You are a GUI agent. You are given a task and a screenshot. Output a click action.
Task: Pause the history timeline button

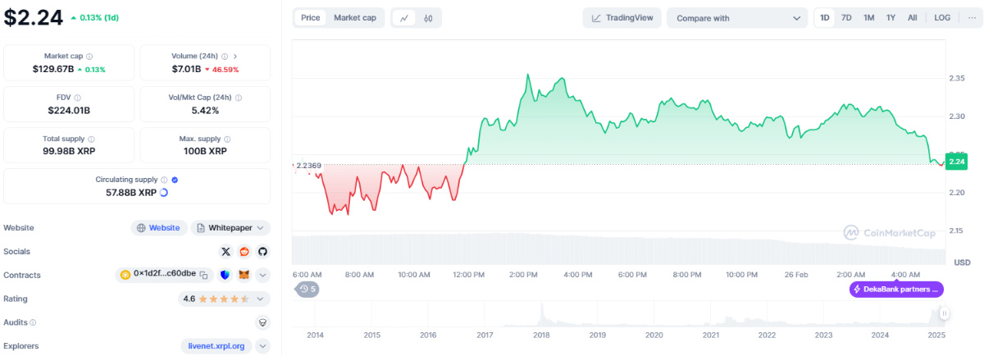[944, 313]
